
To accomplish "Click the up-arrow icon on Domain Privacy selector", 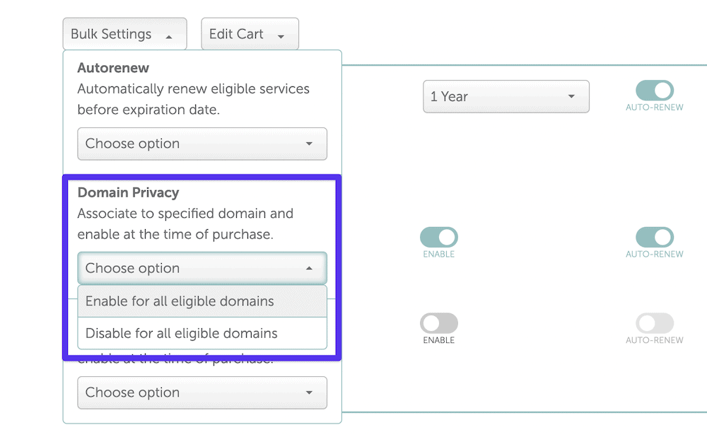I will point(311,268).
